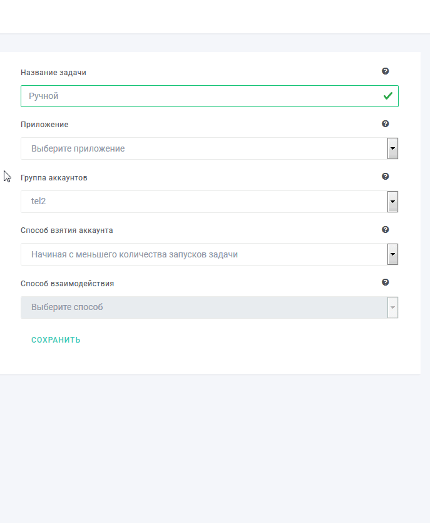Focus the task name field containing Ручной
Image resolution: width=430 pixels, height=523 pixels.
210,96
